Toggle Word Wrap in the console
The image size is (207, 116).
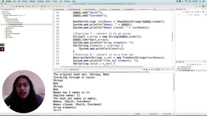[154, 70]
